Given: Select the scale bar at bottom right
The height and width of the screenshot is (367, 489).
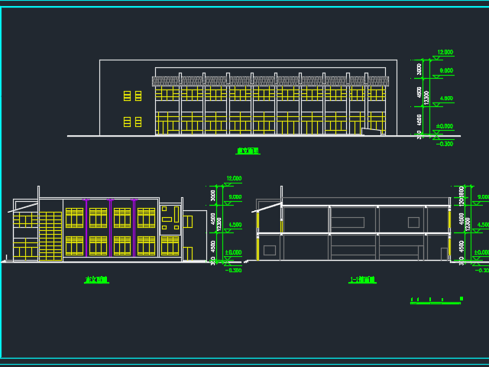Looking at the screenshot, I should point(436,299).
